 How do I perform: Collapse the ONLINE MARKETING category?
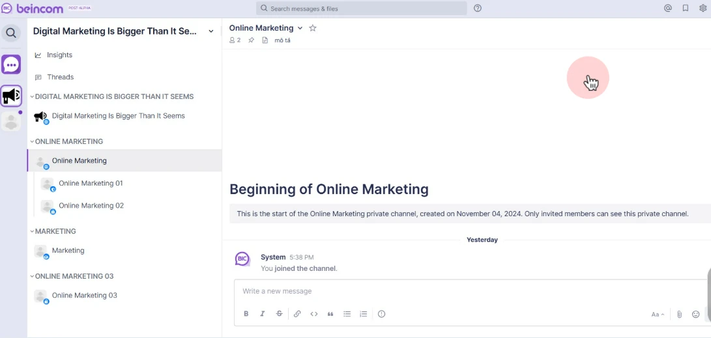click(32, 141)
